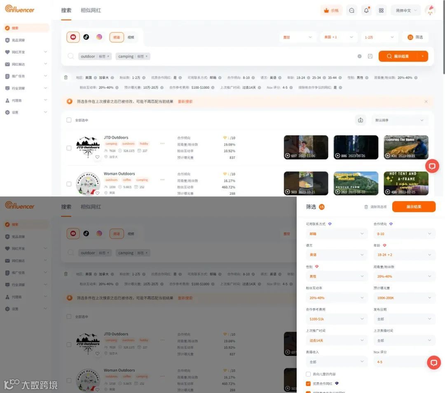
Task: Open 竞品洞察 in upper sidebar
Action: click(x=18, y=40)
